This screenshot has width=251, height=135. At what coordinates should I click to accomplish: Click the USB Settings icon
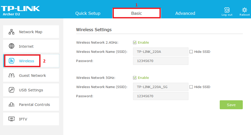click(x=12, y=90)
